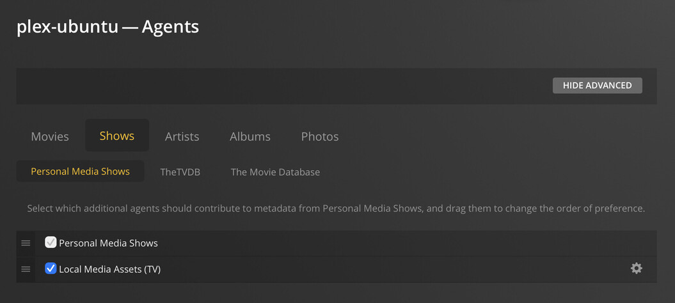The image size is (675, 303).
Task: Click the Personal Media Shows label in agent list
Action: click(x=108, y=243)
